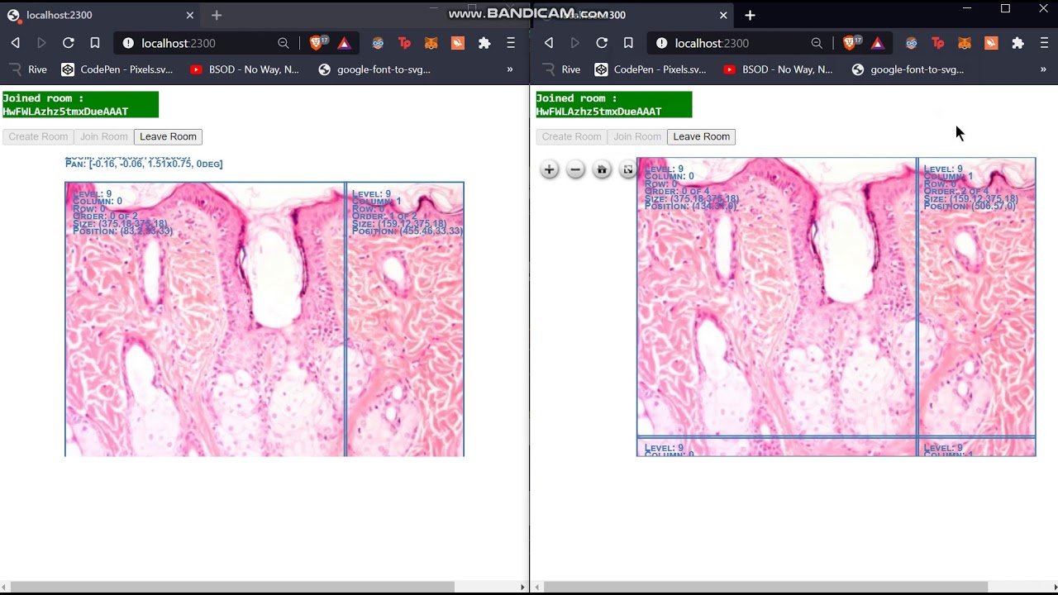Click Pan readout text in left viewer
Image resolution: width=1058 pixels, height=595 pixels.
coord(144,164)
